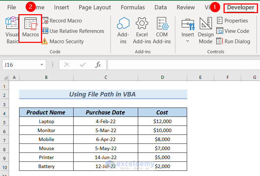Open the Macros dialog
Viewport: 260px width, 176px height.
pos(31,28)
